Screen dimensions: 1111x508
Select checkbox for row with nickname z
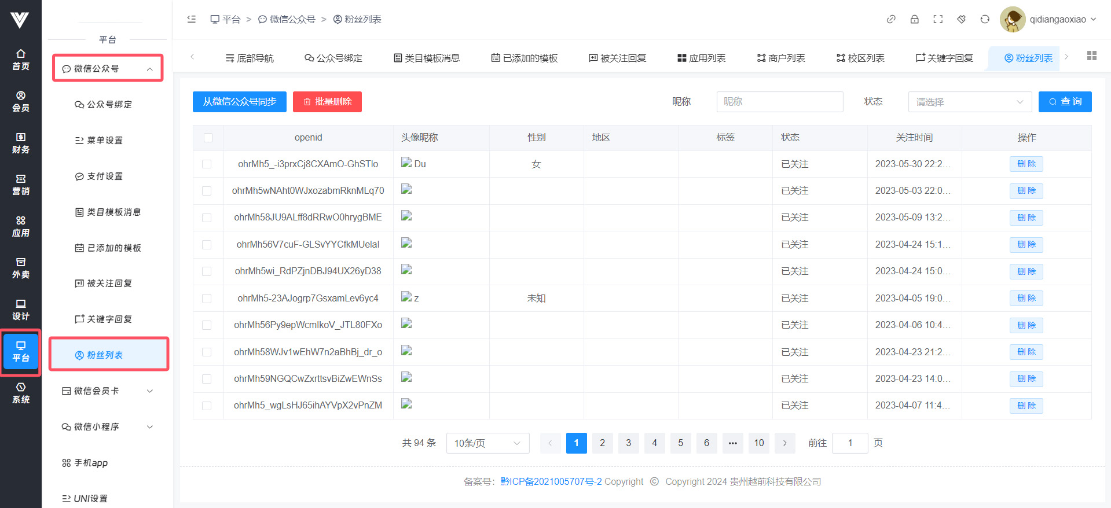click(207, 299)
